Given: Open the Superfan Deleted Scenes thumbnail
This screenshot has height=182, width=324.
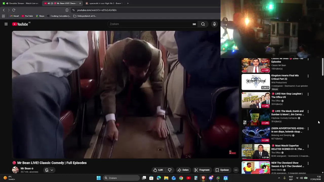Looking at the screenshot, I should point(256,152).
